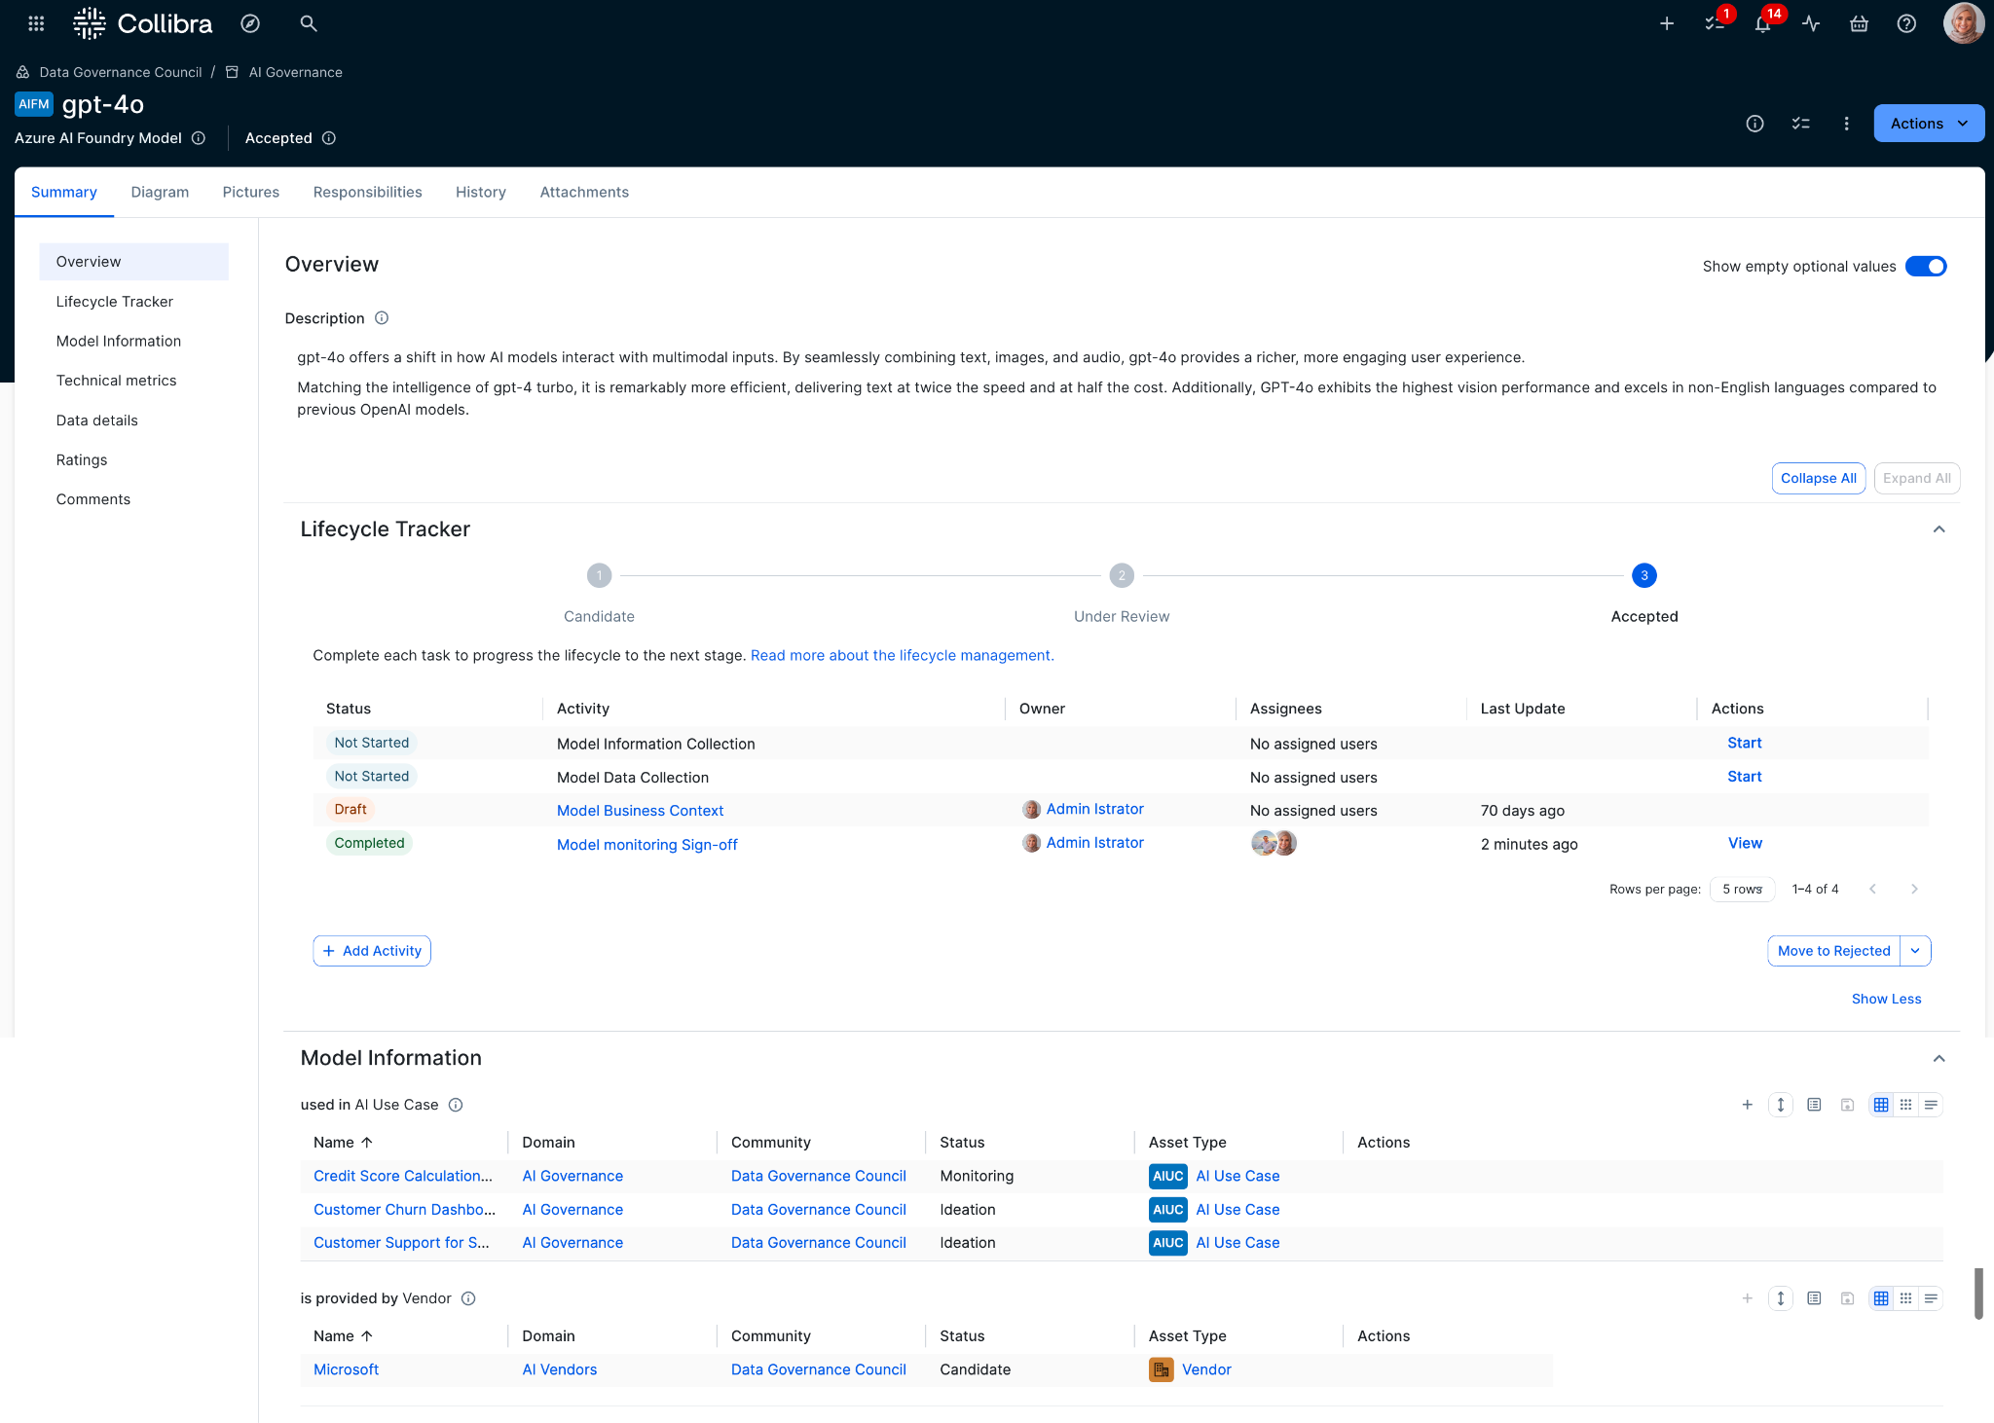Click info icon next to Accepted status
Screen dimensions: 1994x1423
(329, 138)
